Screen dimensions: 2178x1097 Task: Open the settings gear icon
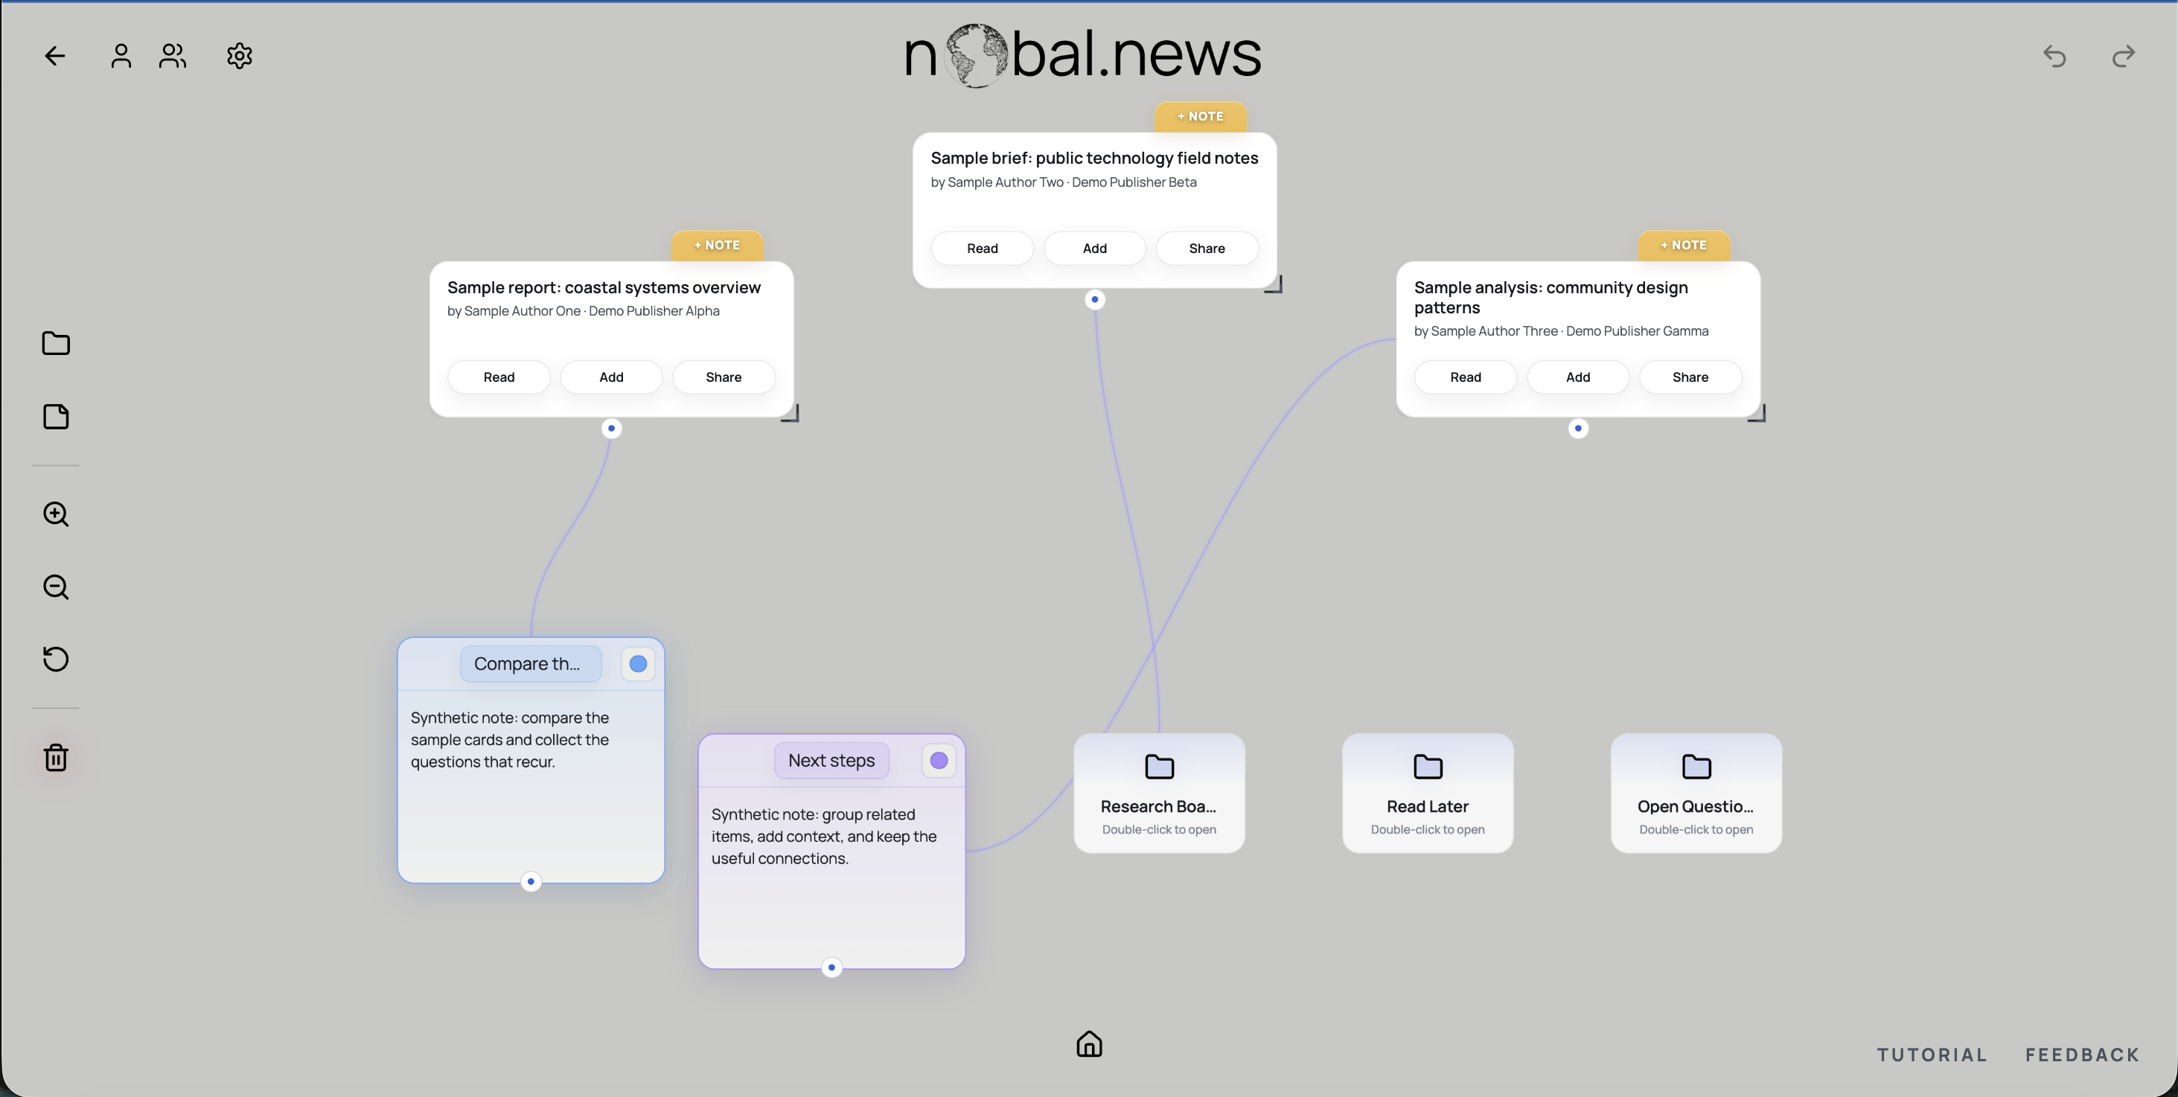click(239, 56)
